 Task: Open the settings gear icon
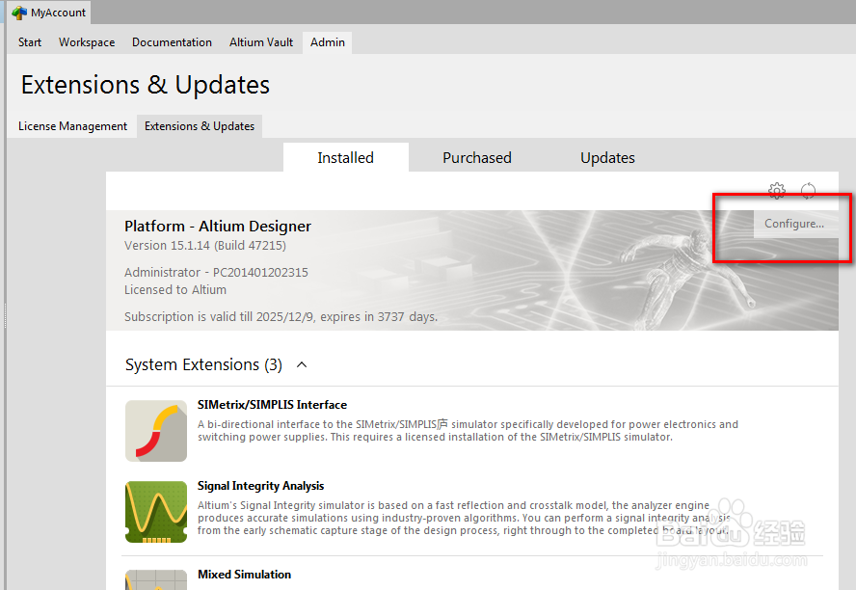(776, 191)
